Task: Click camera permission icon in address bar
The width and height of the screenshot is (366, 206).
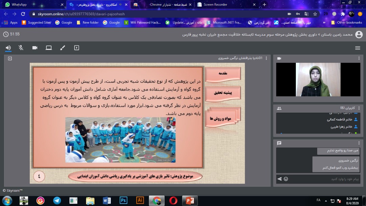Action: coord(289,14)
